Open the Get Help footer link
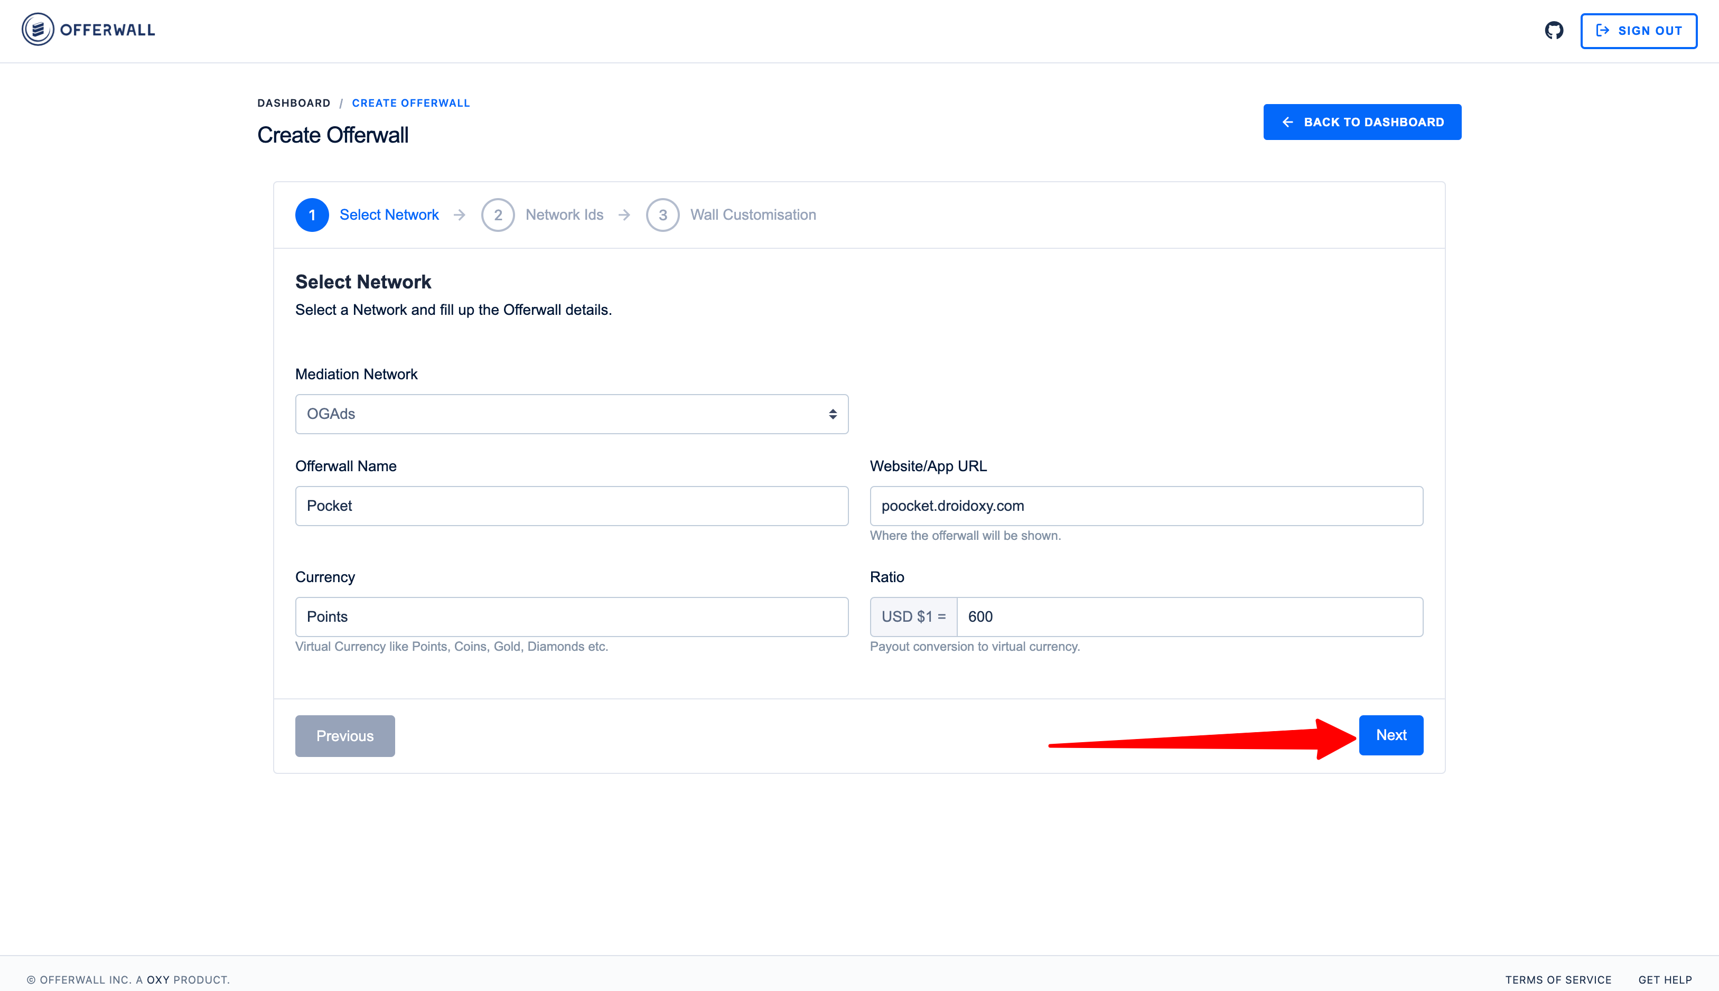The height and width of the screenshot is (991, 1719). (x=1665, y=979)
